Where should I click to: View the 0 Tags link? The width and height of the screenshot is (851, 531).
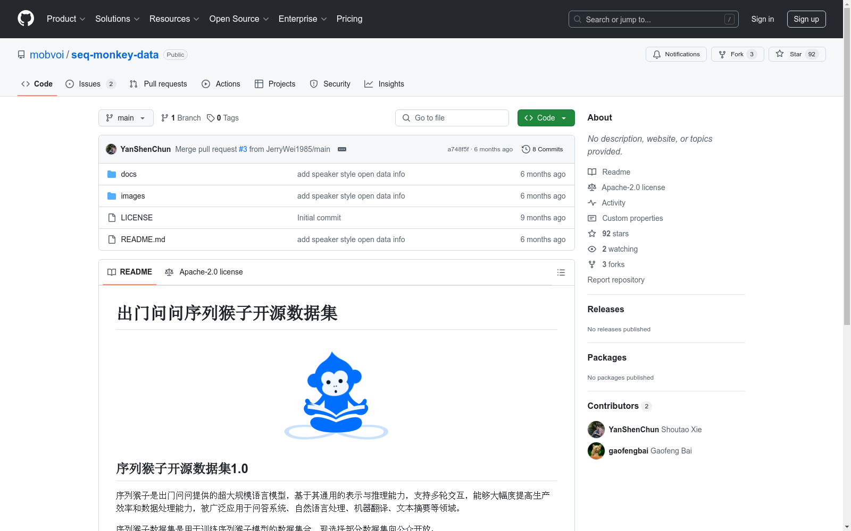[x=223, y=118]
